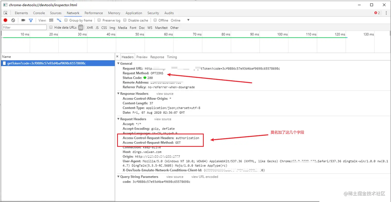This screenshot has height=202, width=391.
Task: Go to the Sources tab
Action: point(56,13)
